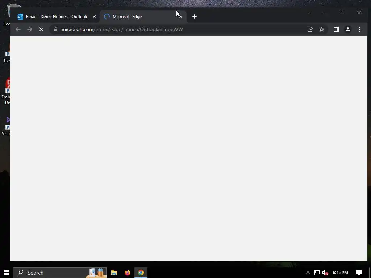Launch Firefox from the taskbar
Image resolution: width=371 pixels, height=278 pixels.
[128, 273]
